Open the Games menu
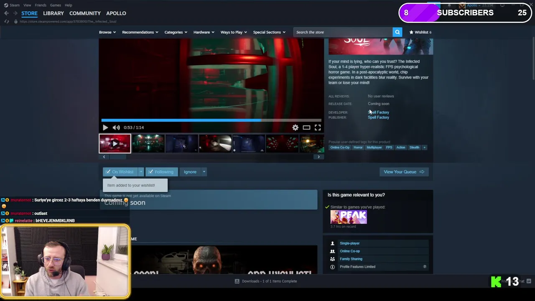The height and width of the screenshot is (301, 535). [56, 5]
